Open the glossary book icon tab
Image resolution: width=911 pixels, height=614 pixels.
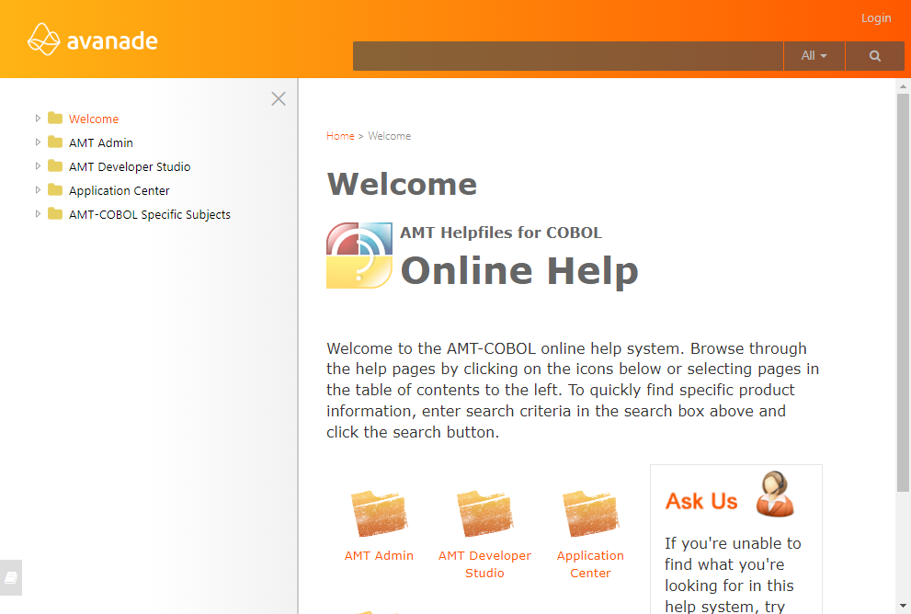[x=11, y=577]
